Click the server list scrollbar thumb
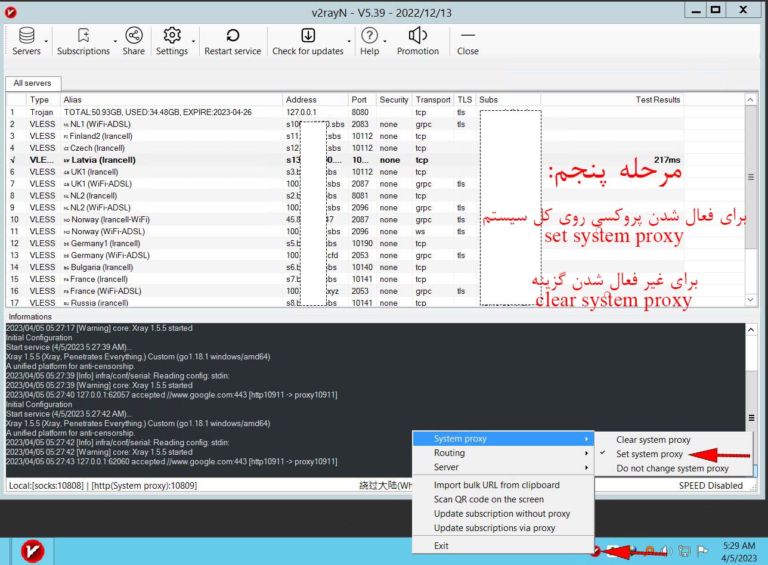The height and width of the screenshot is (565, 768). click(751, 177)
